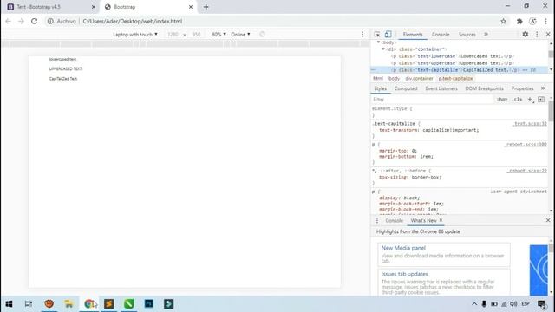The height and width of the screenshot is (312, 555).
Task: Open the Properties tab
Action: click(522, 88)
